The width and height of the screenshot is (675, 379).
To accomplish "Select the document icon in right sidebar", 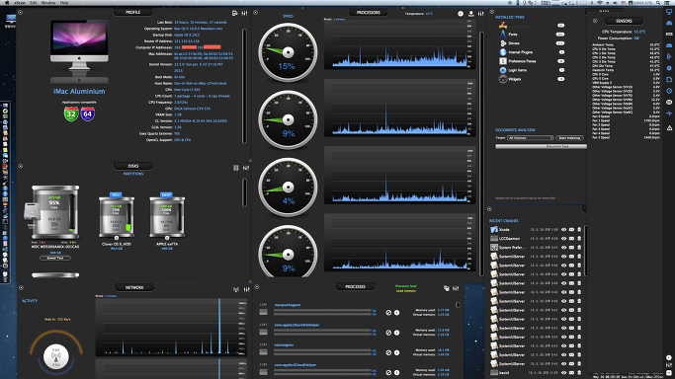I will point(669,80).
